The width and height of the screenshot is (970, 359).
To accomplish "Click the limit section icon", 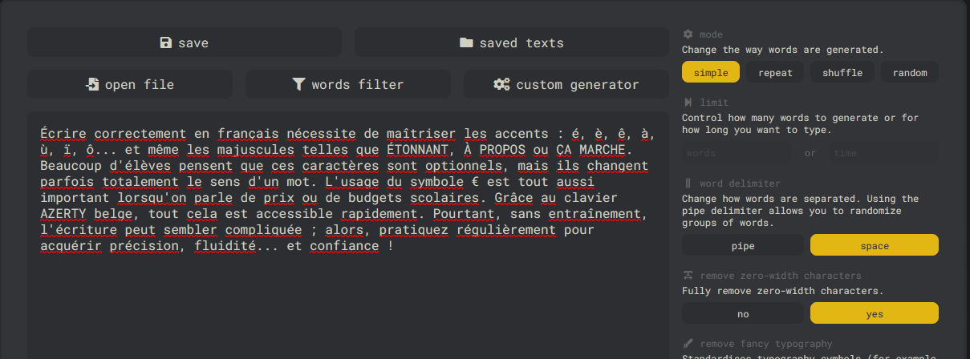I will click(x=688, y=103).
